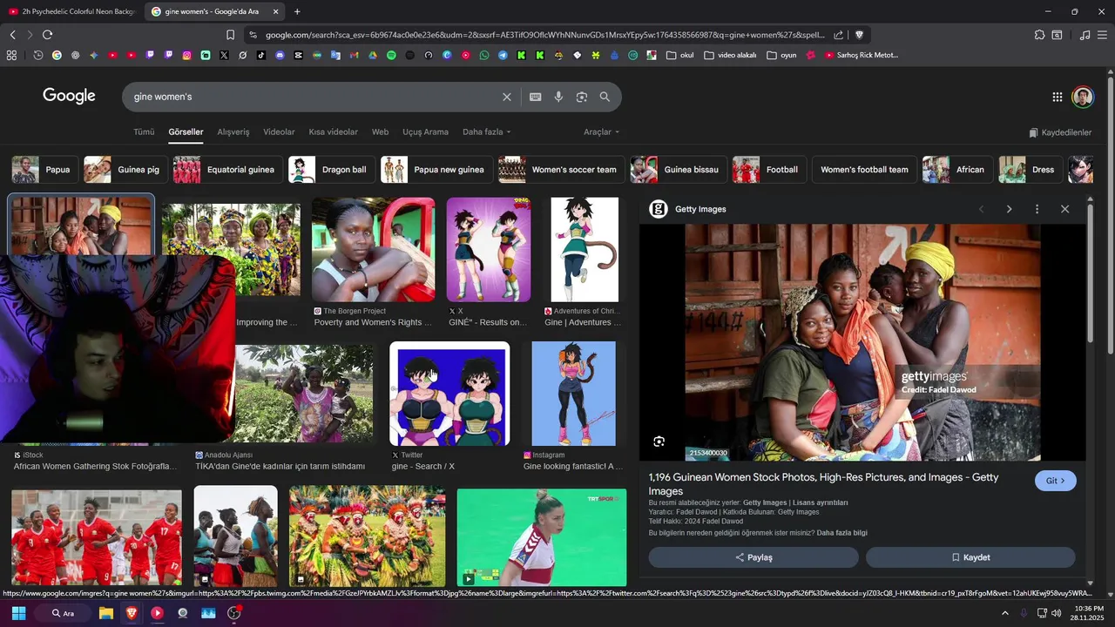Open the WhatsApp bookmark icon
This screenshot has height=627, width=1115.
coord(484,55)
